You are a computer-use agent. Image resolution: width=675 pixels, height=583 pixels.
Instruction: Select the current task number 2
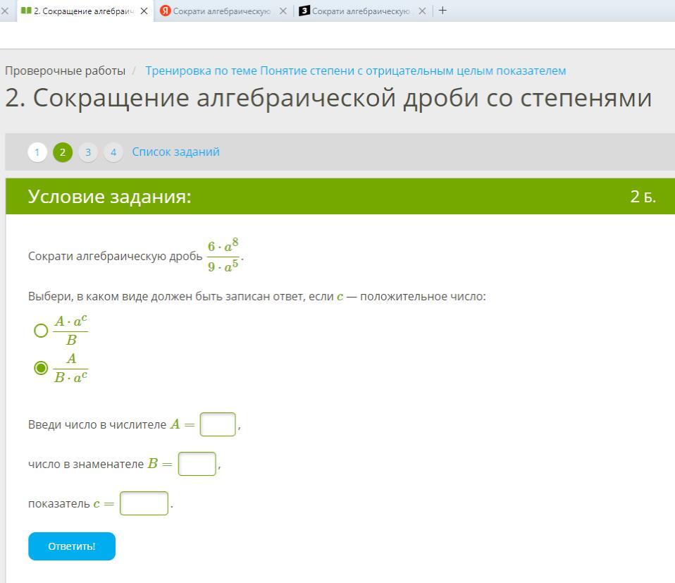pyautogui.click(x=63, y=152)
